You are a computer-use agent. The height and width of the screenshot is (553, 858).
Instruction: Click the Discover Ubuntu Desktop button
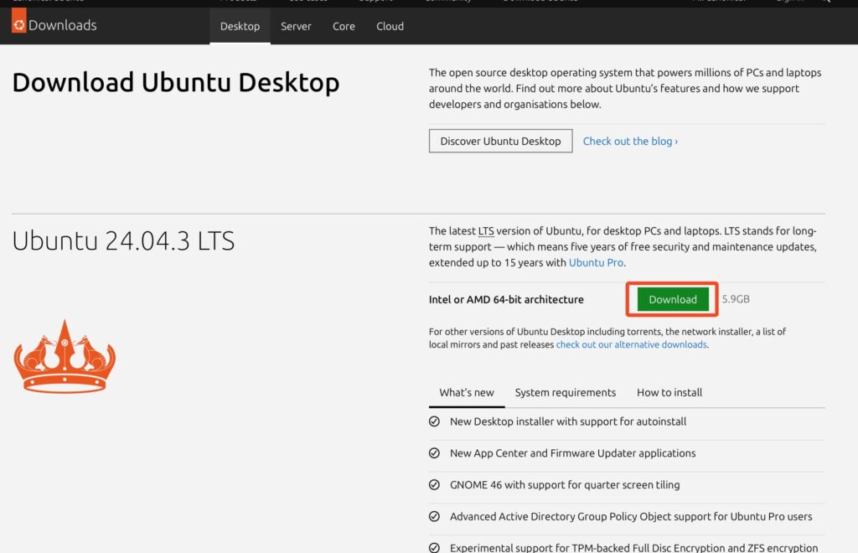[x=500, y=141]
